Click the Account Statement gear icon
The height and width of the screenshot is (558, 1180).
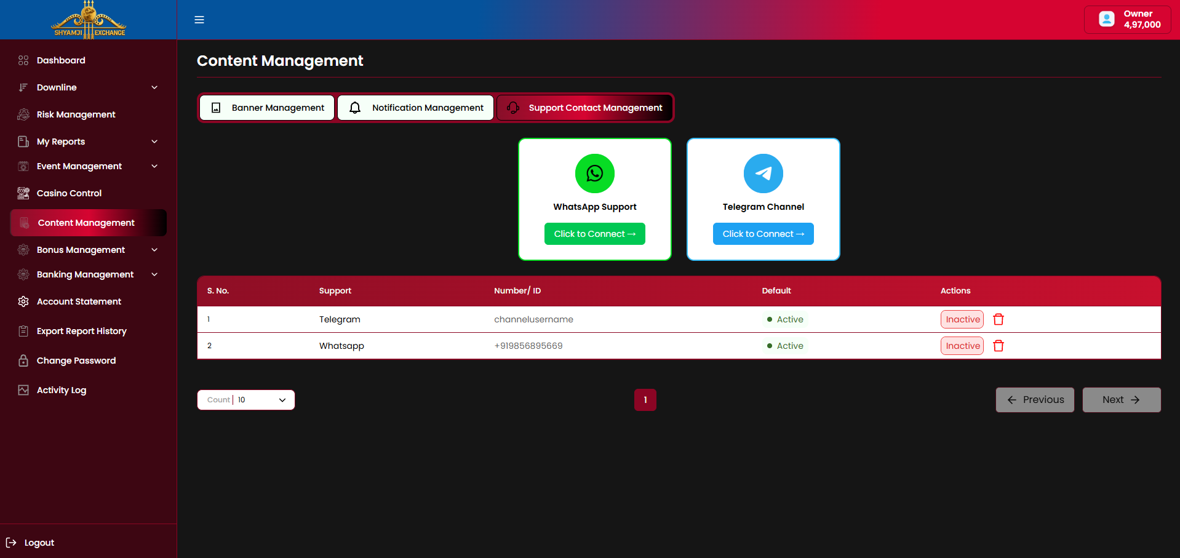[x=23, y=301]
